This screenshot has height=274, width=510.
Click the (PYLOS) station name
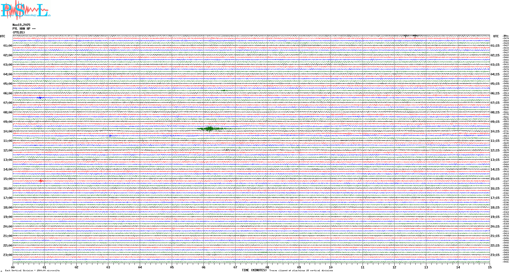click(19, 32)
